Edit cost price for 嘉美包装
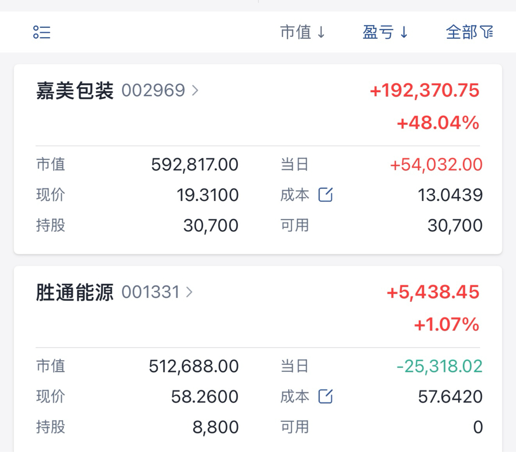The width and height of the screenshot is (516, 452). [x=326, y=195]
